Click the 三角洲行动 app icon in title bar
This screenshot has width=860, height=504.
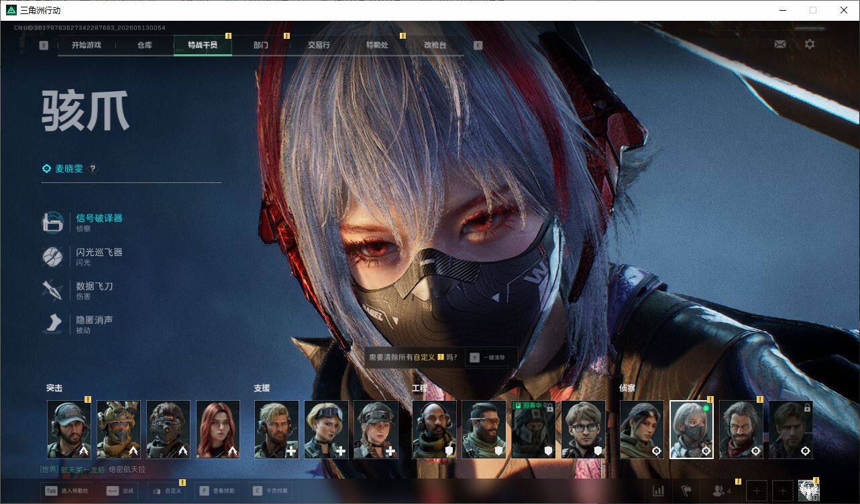[11, 10]
